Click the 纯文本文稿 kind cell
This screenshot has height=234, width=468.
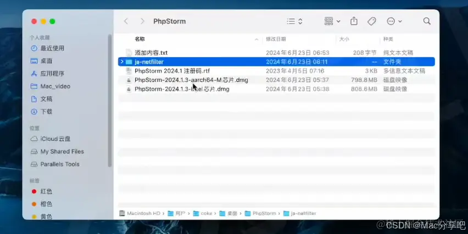tap(398, 53)
